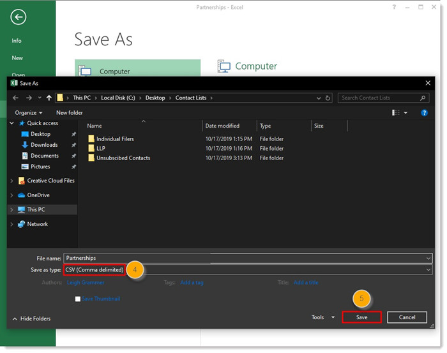Select New in Excel backstage menu

point(17,58)
